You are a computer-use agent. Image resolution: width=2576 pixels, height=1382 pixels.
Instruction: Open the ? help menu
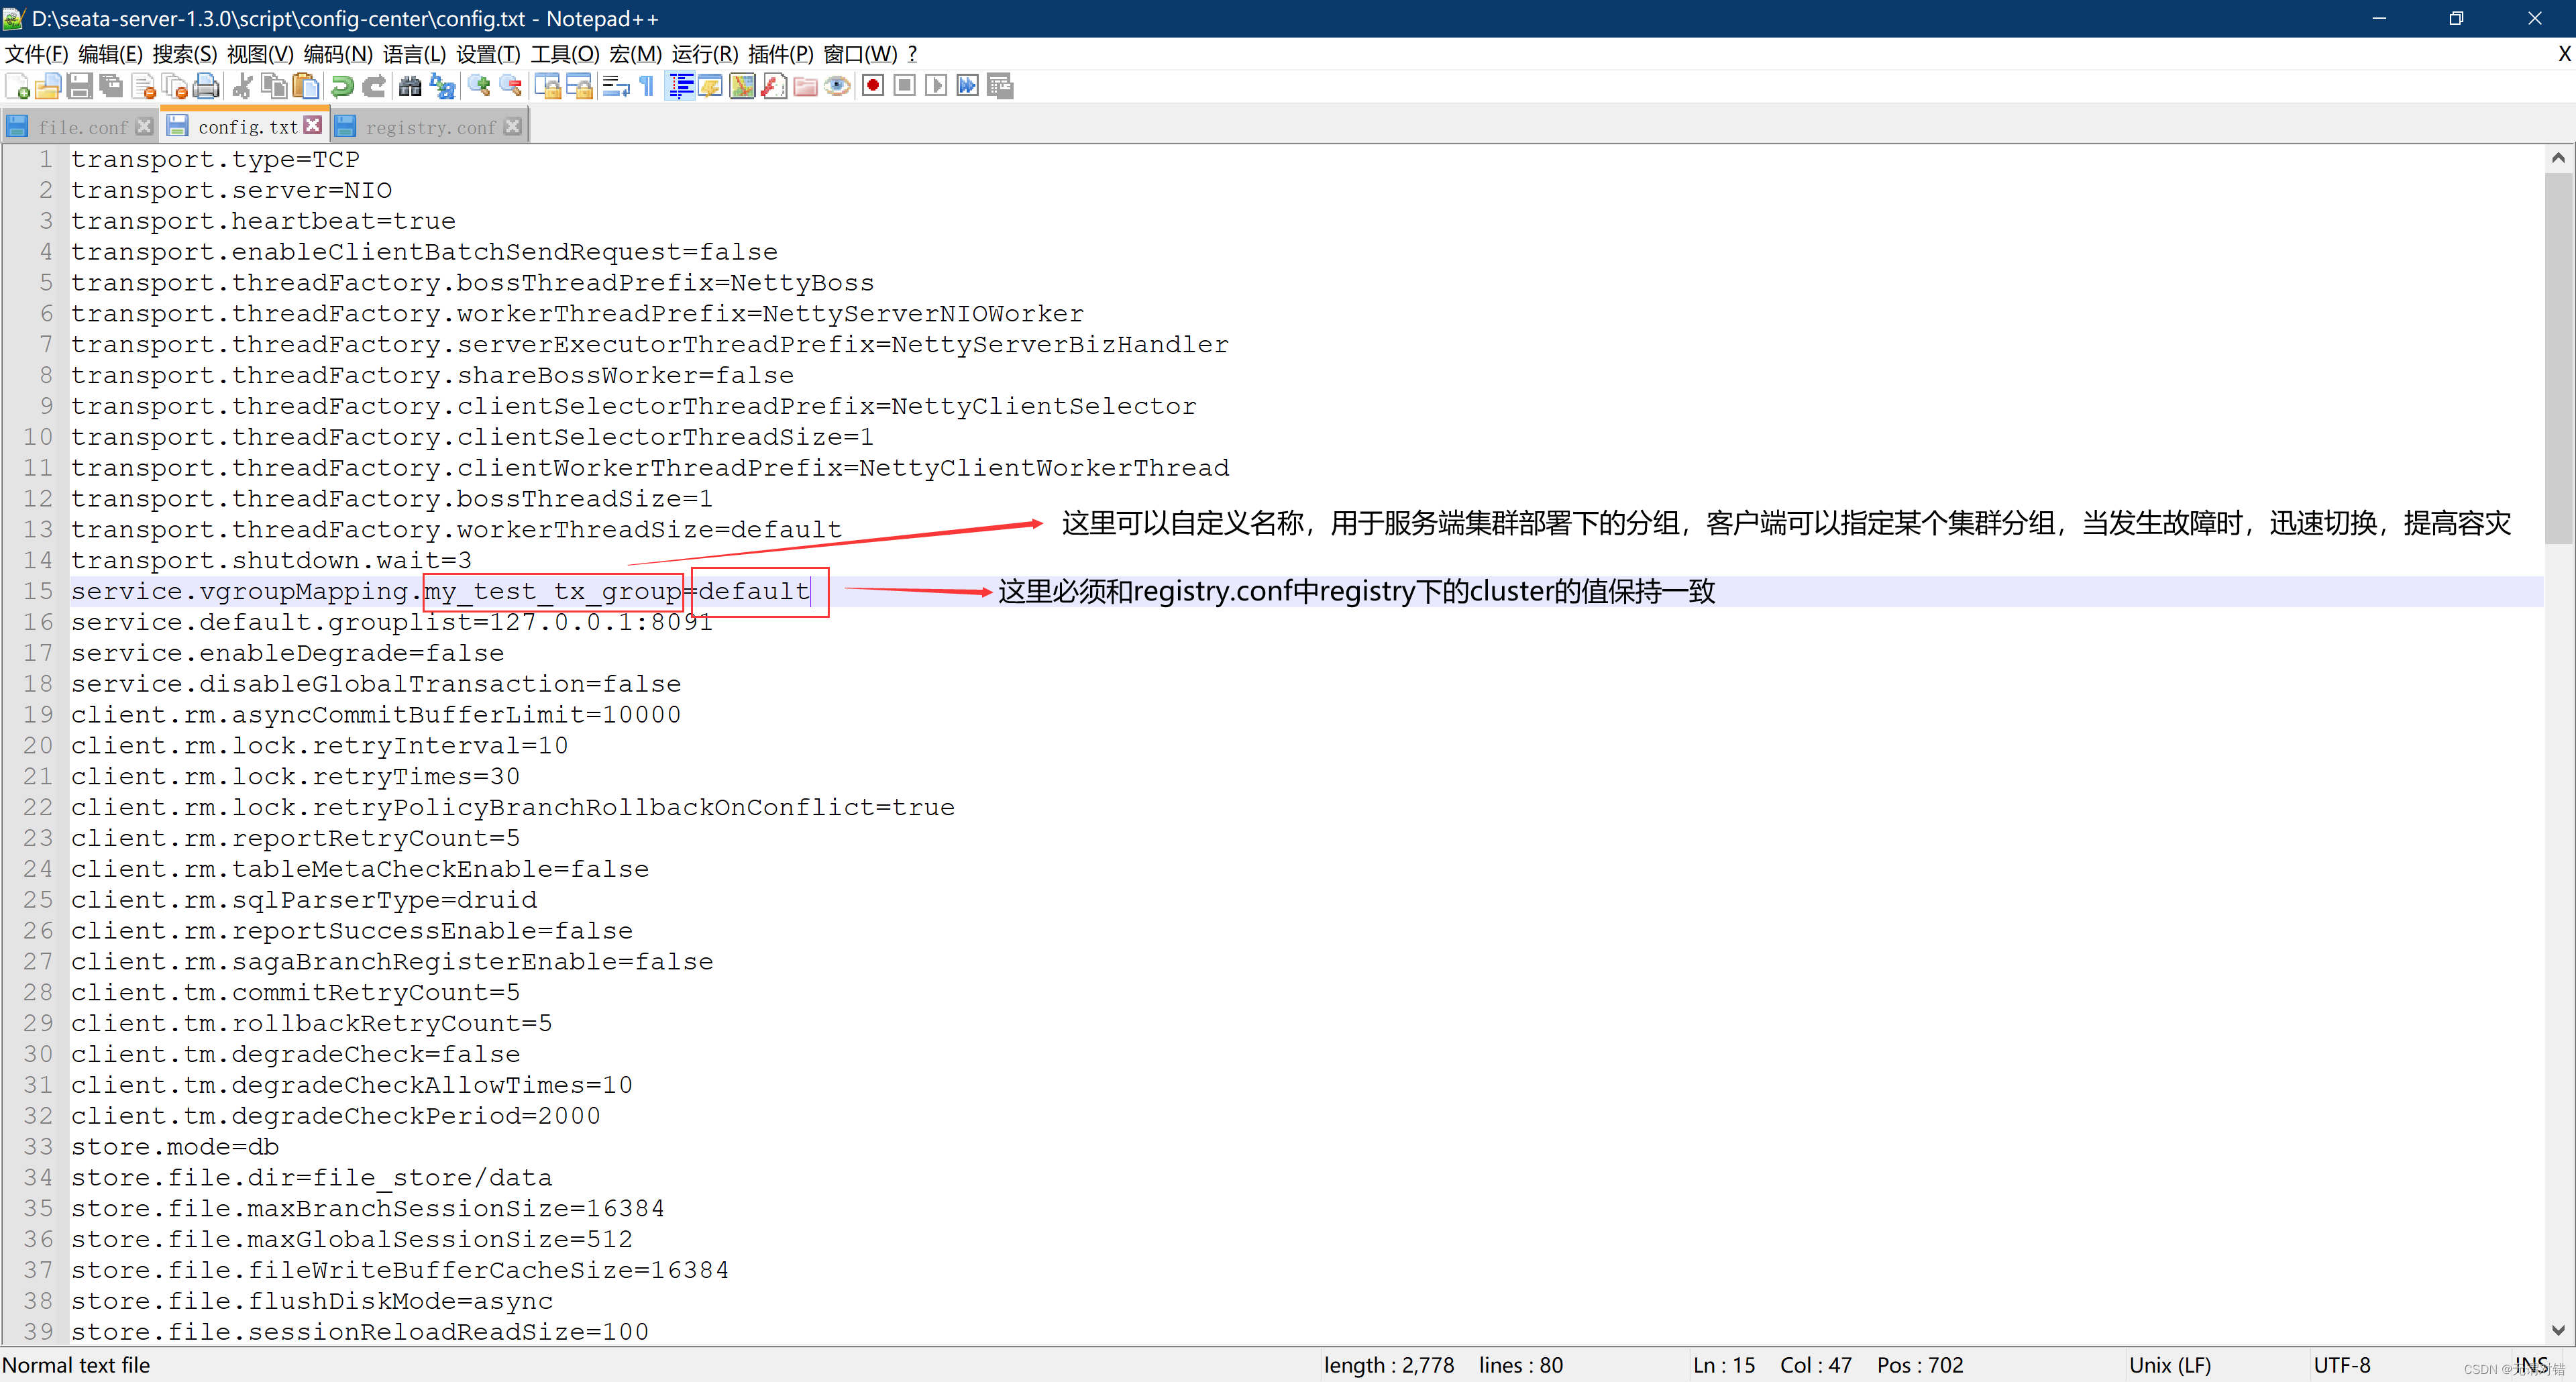912,54
